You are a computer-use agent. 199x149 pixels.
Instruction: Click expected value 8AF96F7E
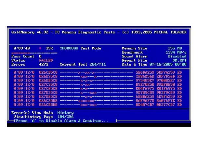tap(145, 101)
